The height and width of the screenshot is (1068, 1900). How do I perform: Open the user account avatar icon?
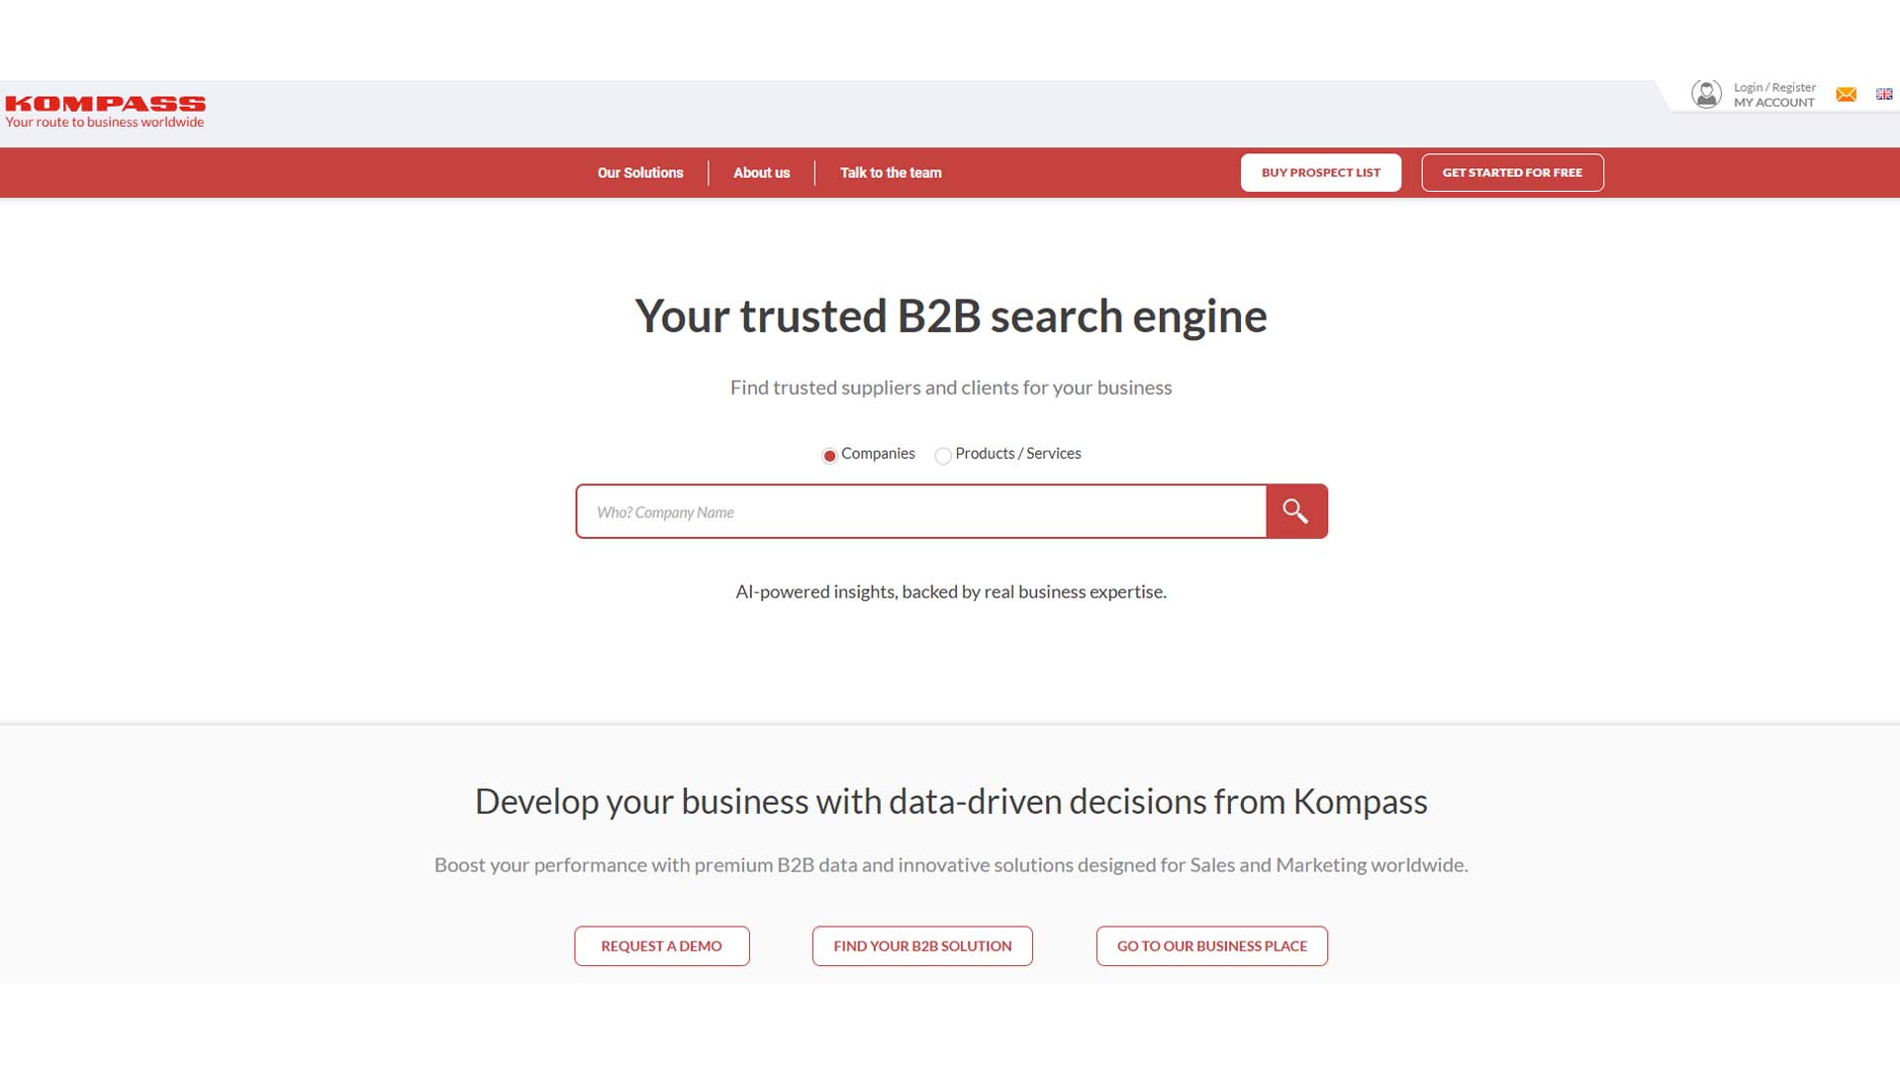[x=1706, y=94]
